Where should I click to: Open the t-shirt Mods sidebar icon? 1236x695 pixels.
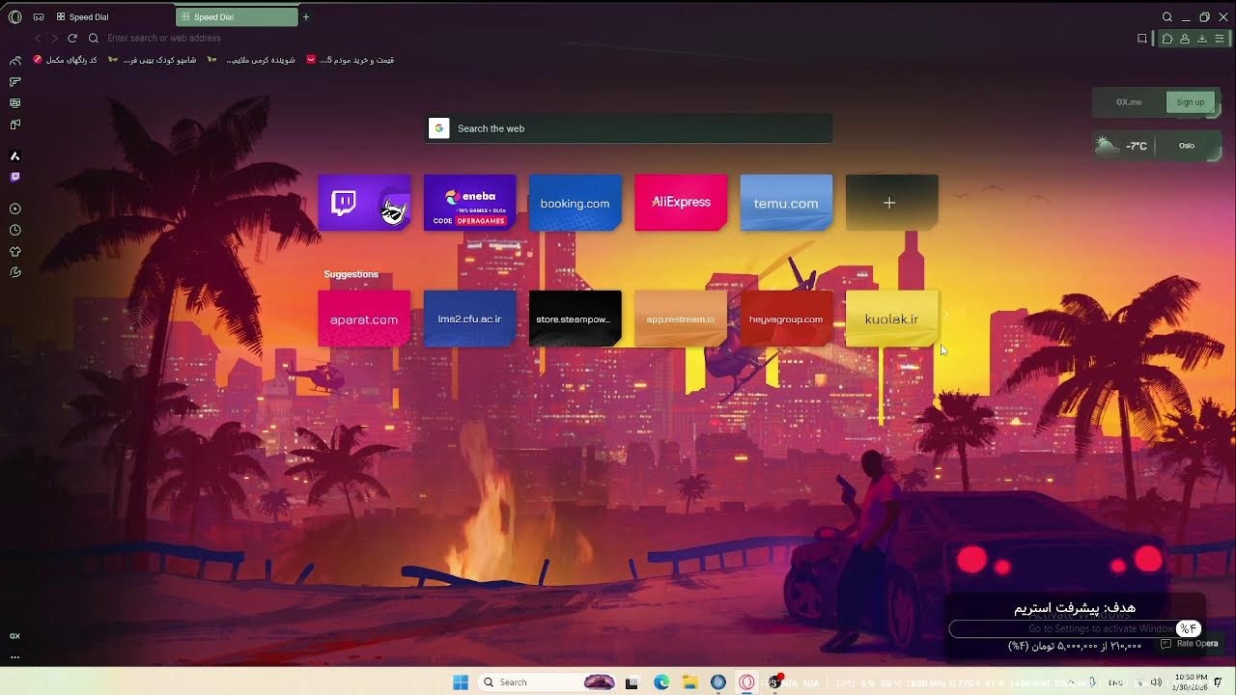point(14,251)
